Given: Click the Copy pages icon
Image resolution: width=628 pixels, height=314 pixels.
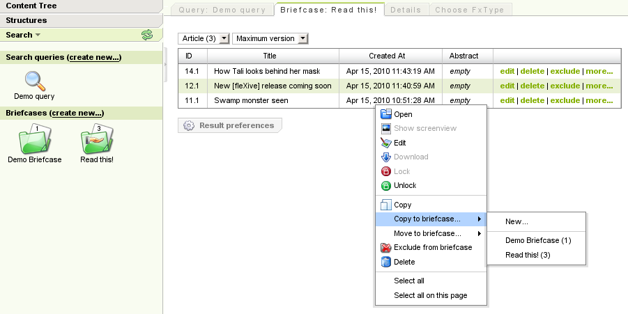Looking at the screenshot, I should click(x=385, y=205).
